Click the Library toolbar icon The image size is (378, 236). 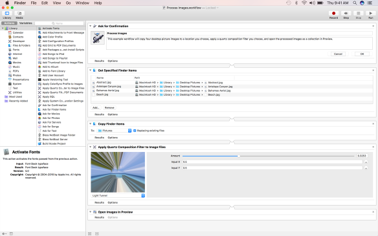point(7,13)
